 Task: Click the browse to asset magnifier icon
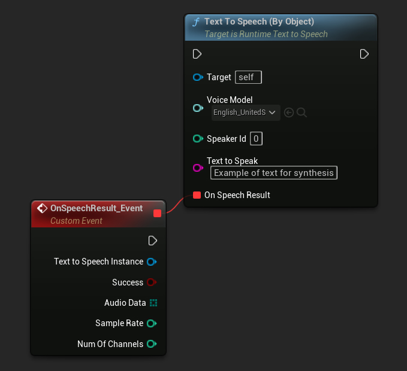pyautogui.click(x=302, y=112)
